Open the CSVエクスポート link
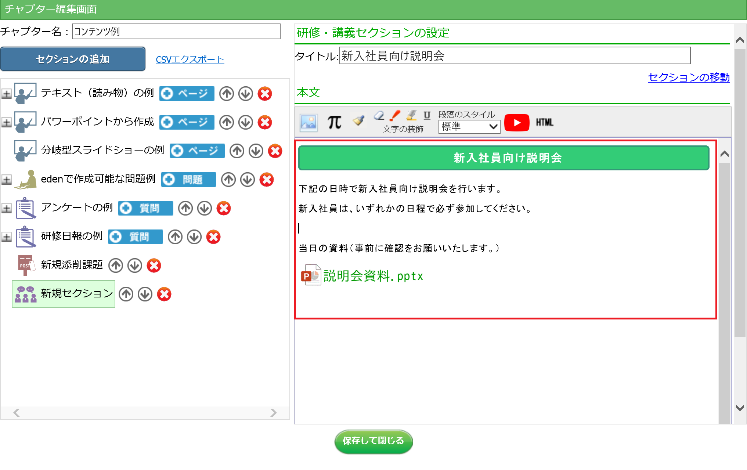 tap(190, 59)
